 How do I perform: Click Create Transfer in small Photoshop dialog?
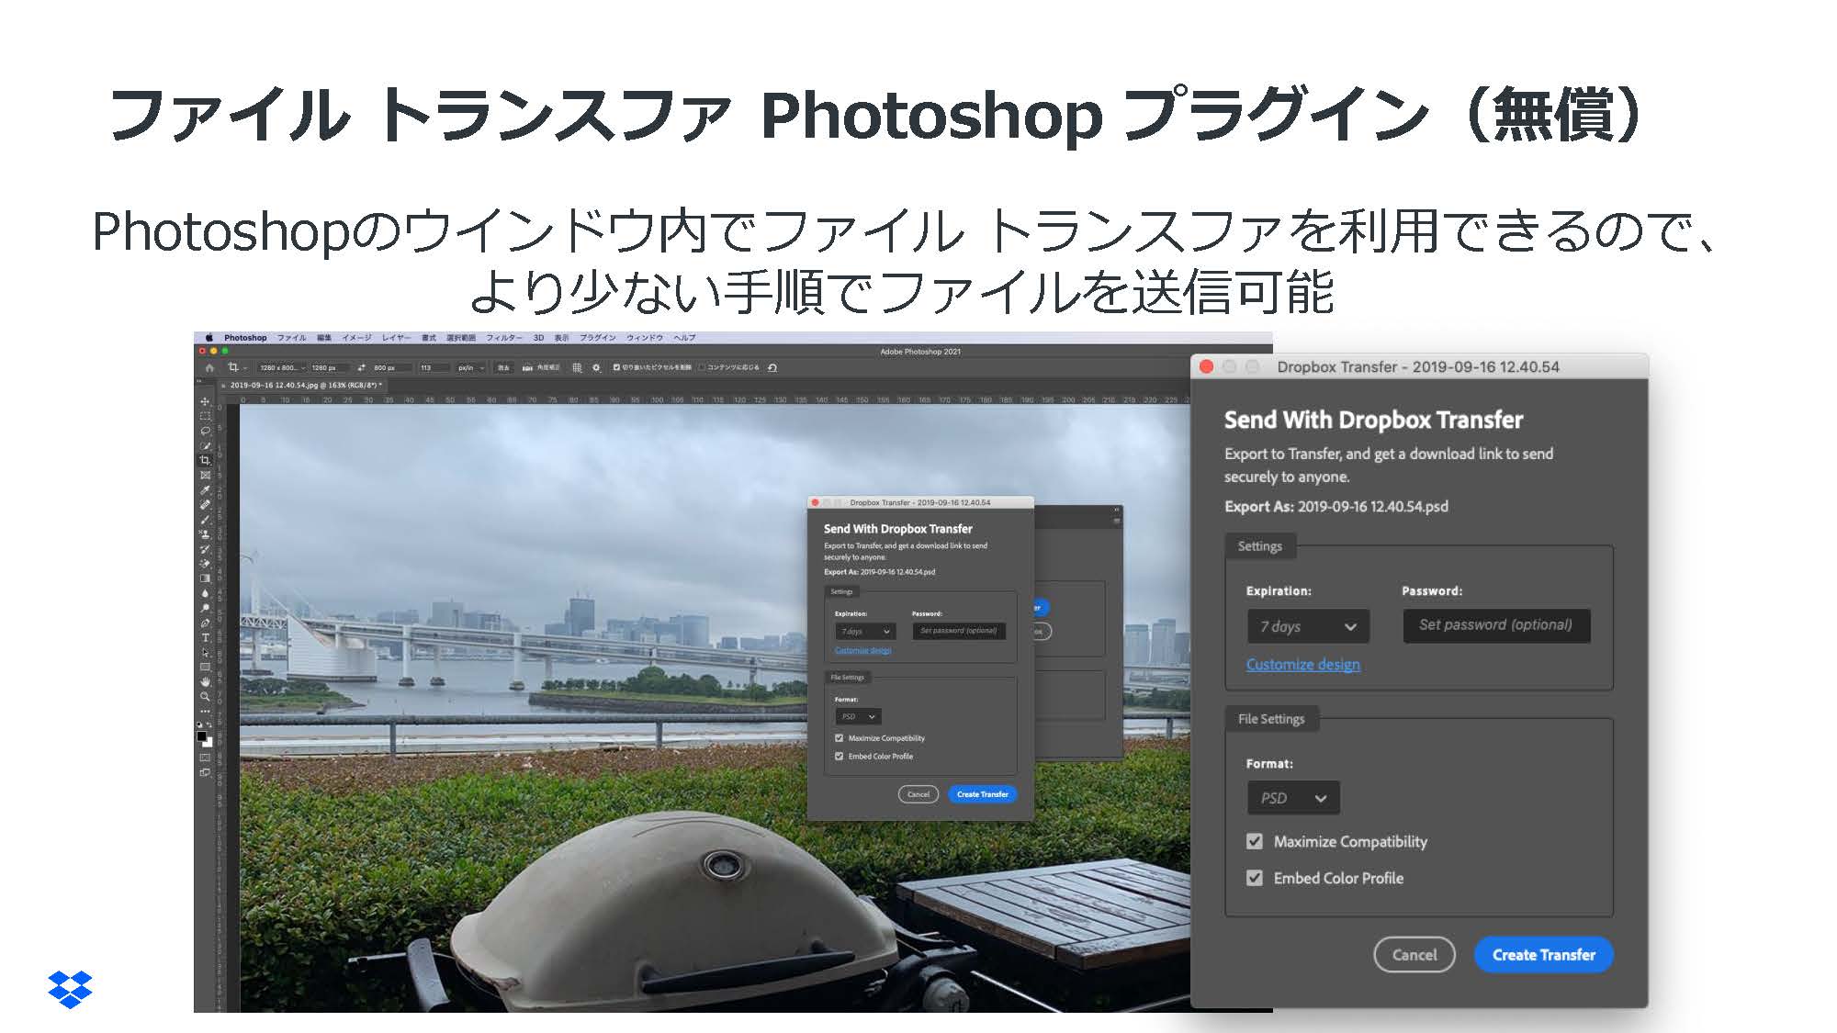point(982,794)
